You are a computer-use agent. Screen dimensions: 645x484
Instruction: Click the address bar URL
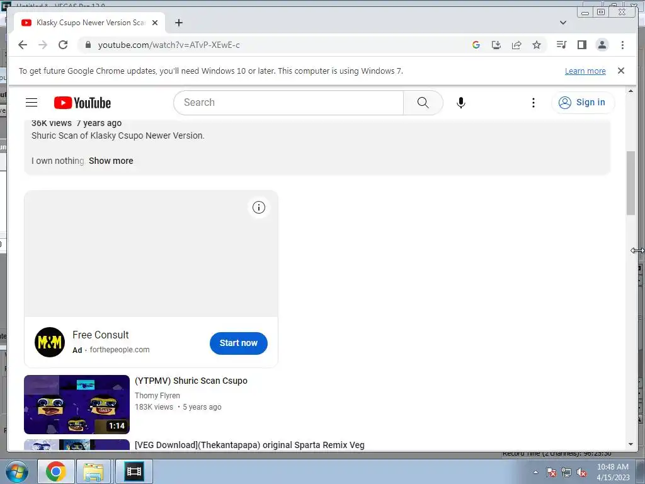pos(169,45)
